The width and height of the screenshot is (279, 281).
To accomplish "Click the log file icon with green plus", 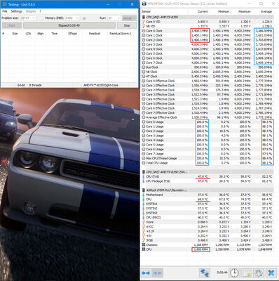I will coord(247,273).
